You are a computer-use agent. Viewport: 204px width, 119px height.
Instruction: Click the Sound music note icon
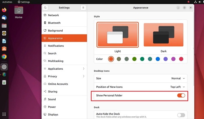[x=45, y=99]
